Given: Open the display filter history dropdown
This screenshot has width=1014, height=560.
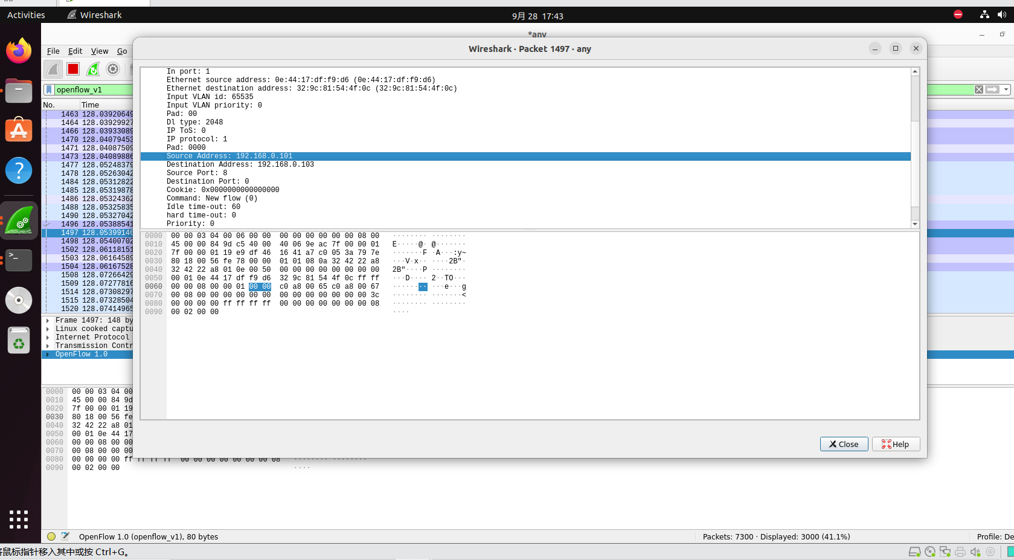Looking at the screenshot, I should click(x=1006, y=89).
